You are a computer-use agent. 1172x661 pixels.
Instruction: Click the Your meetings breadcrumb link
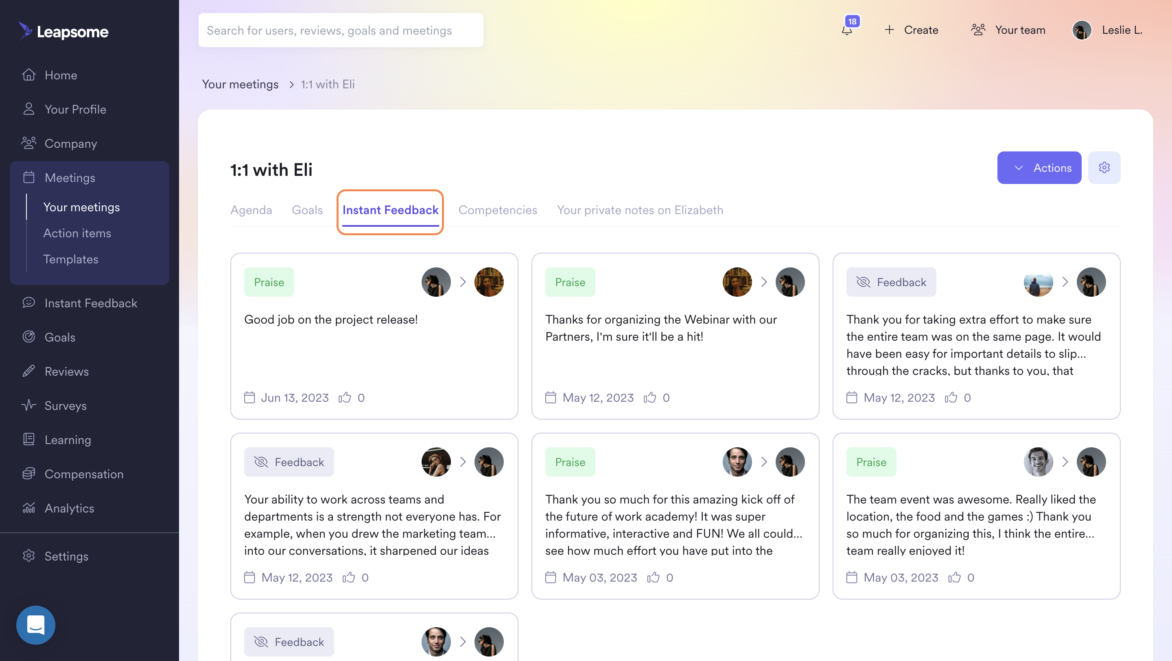click(240, 84)
